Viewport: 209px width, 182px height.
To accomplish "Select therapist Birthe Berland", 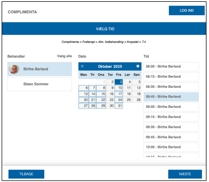I will click(x=39, y=69).
